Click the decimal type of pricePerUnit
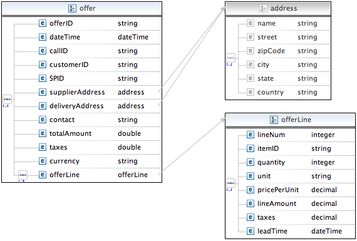 point(324,190)
